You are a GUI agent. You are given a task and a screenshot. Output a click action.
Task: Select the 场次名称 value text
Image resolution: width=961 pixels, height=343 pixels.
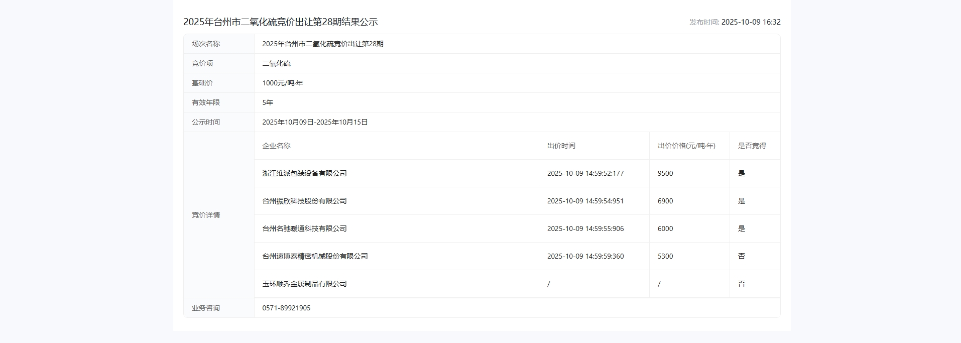pyautogui.click(x=322, y=44)
